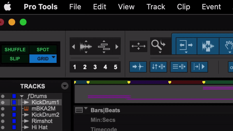Click the mBKA2M instrument track icon
Screen dimensions: 233x131
coord(26,109)
